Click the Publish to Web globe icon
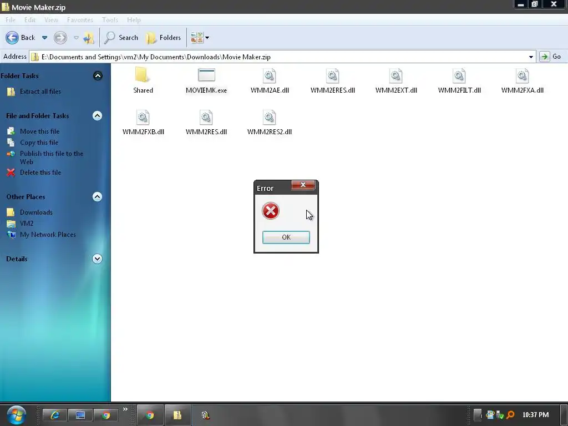The height and width of the screenshot is (426, 568). 11,154
